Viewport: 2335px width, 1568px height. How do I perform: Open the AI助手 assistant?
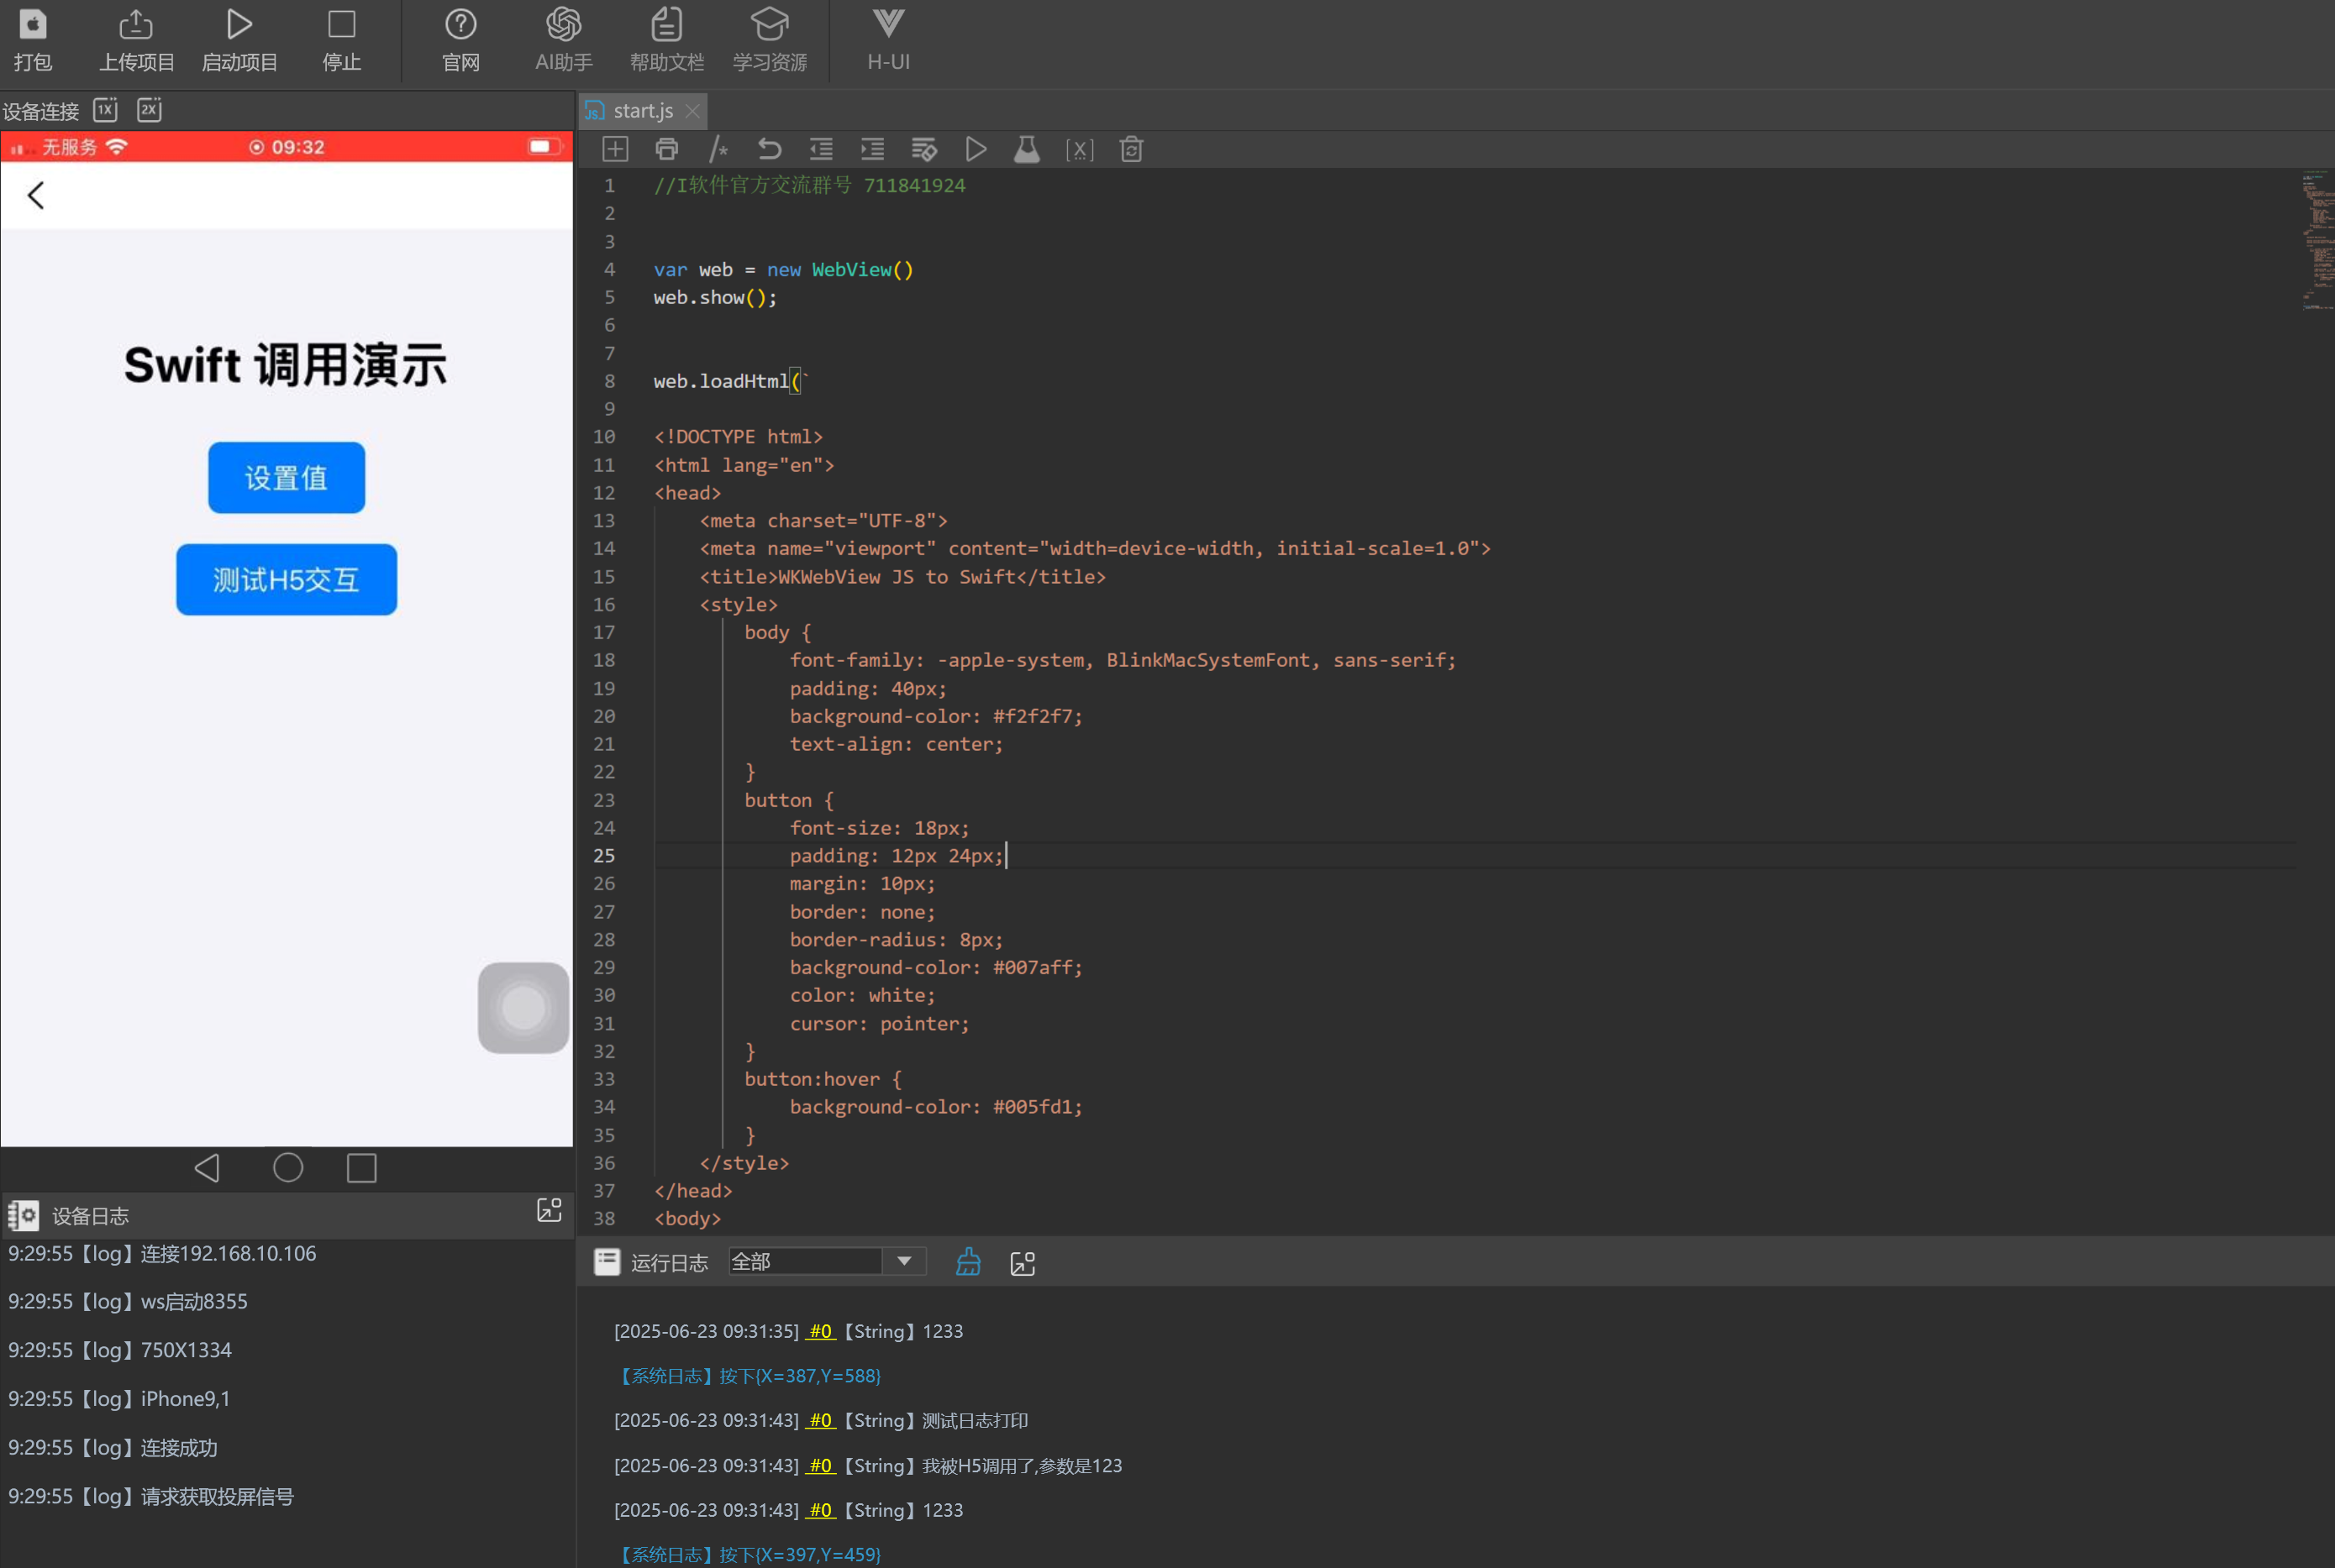coord(563,40)
